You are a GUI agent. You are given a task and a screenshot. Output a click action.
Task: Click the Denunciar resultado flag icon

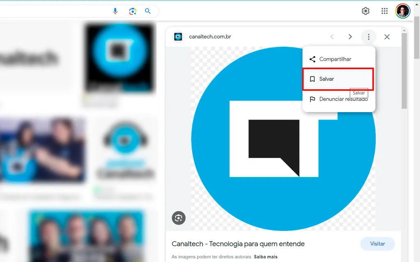coord(313,99)
